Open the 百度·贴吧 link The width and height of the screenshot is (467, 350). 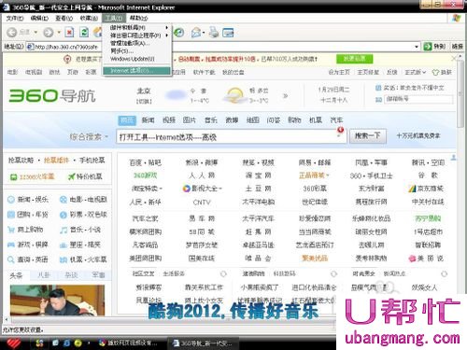145,162
